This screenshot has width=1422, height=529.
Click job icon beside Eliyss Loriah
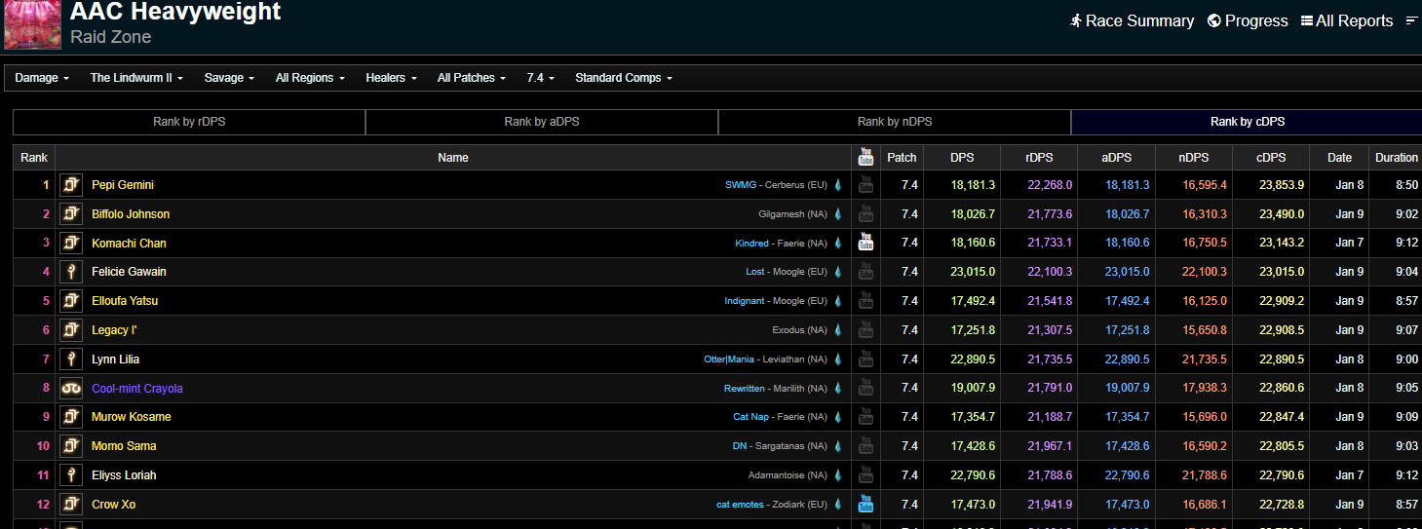[x=71, y=474]
